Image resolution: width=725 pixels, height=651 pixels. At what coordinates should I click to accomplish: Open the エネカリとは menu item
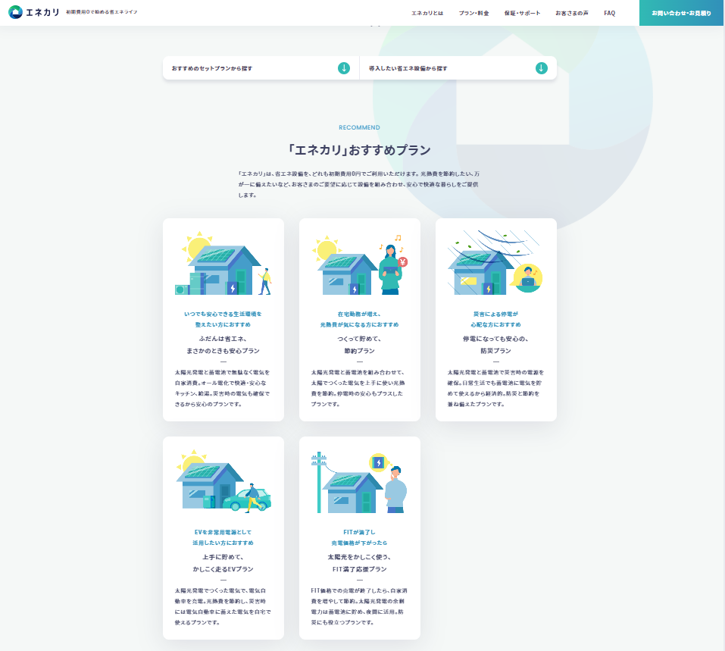(429, 12)
